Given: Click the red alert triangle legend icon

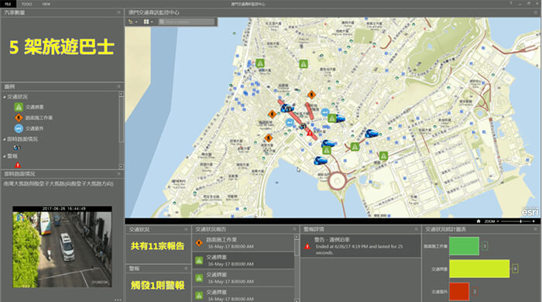Looking at the screenshot, I should pyautogui.click(x=18, y=165).
